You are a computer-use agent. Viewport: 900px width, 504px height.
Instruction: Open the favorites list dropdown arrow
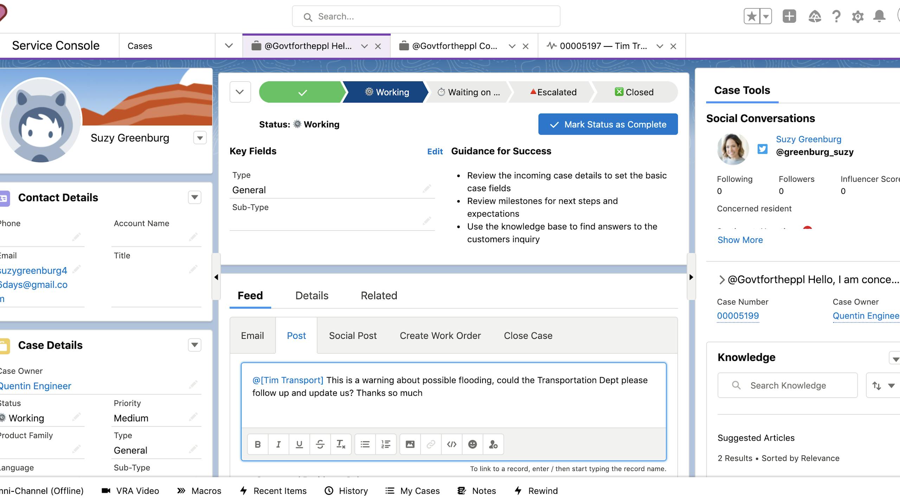(x=766, y=16)
